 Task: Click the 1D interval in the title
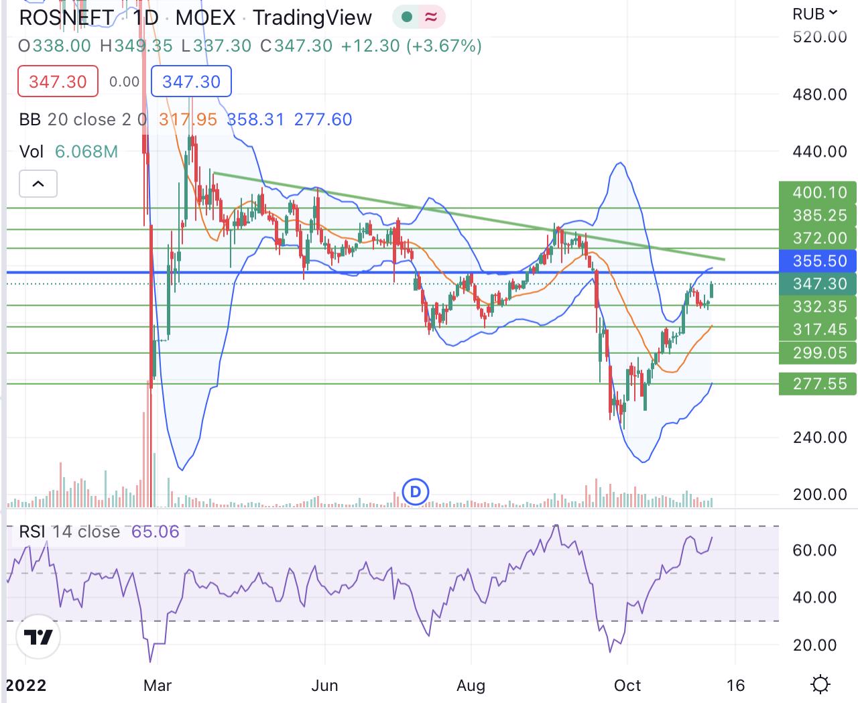(x=145, y=17)
